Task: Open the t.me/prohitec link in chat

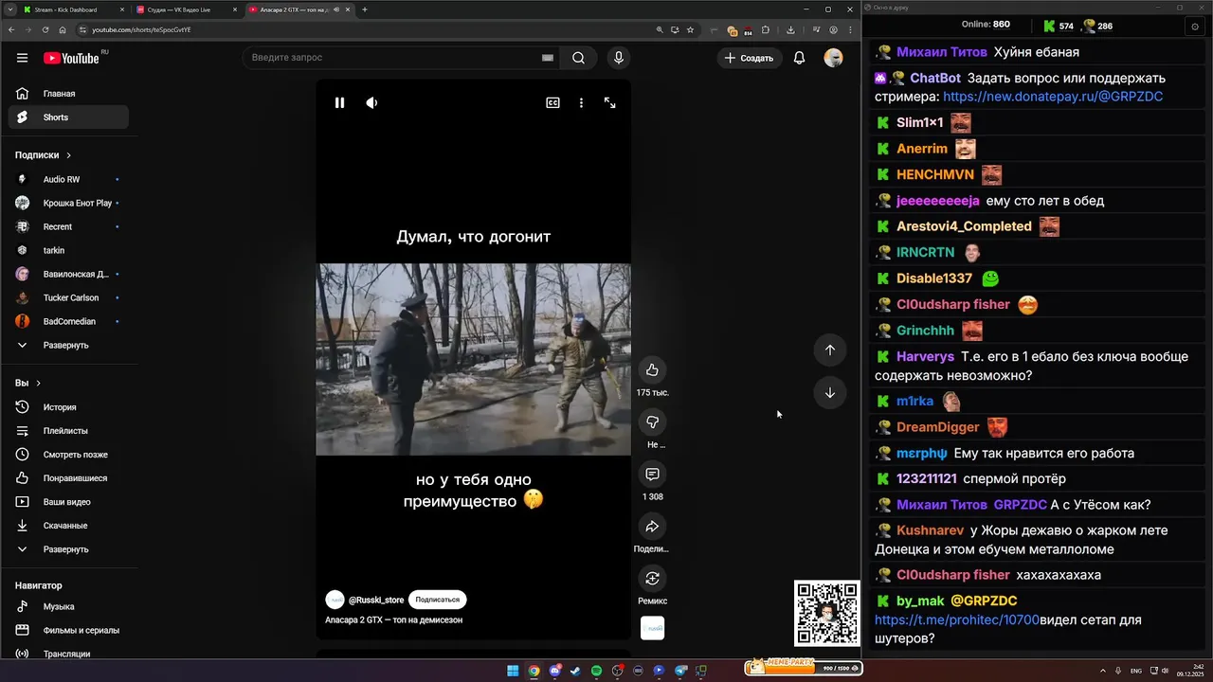Action: [x=957, y=619]
